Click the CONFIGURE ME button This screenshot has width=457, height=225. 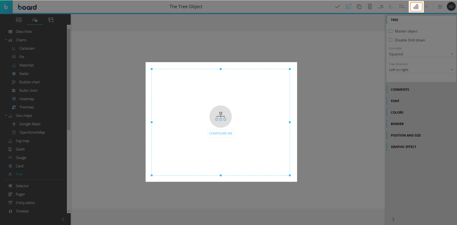pos(220,133)
